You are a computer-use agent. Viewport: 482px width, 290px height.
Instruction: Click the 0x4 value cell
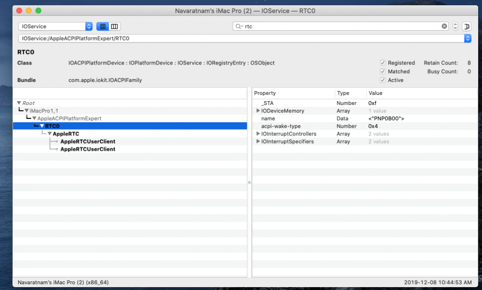click(373, 126)
